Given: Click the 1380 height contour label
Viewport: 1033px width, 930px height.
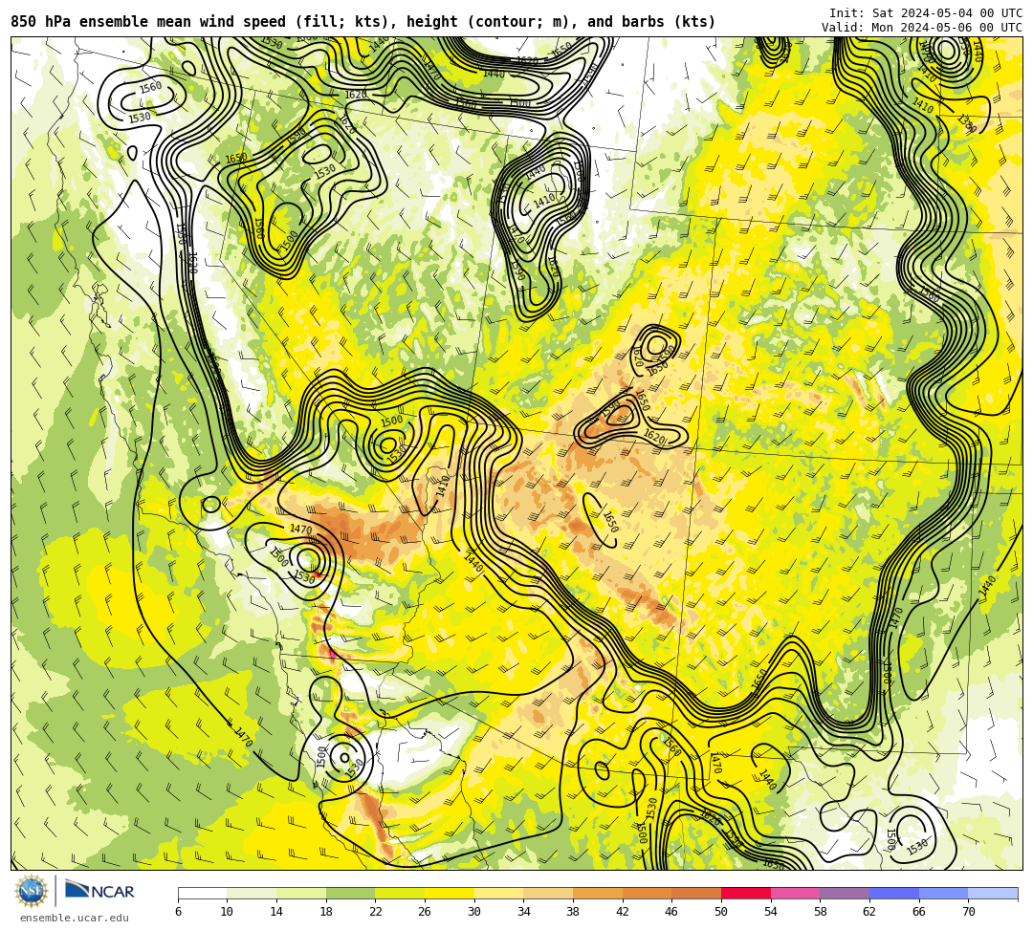Looking at the screenshot, I should pos(966,123).
